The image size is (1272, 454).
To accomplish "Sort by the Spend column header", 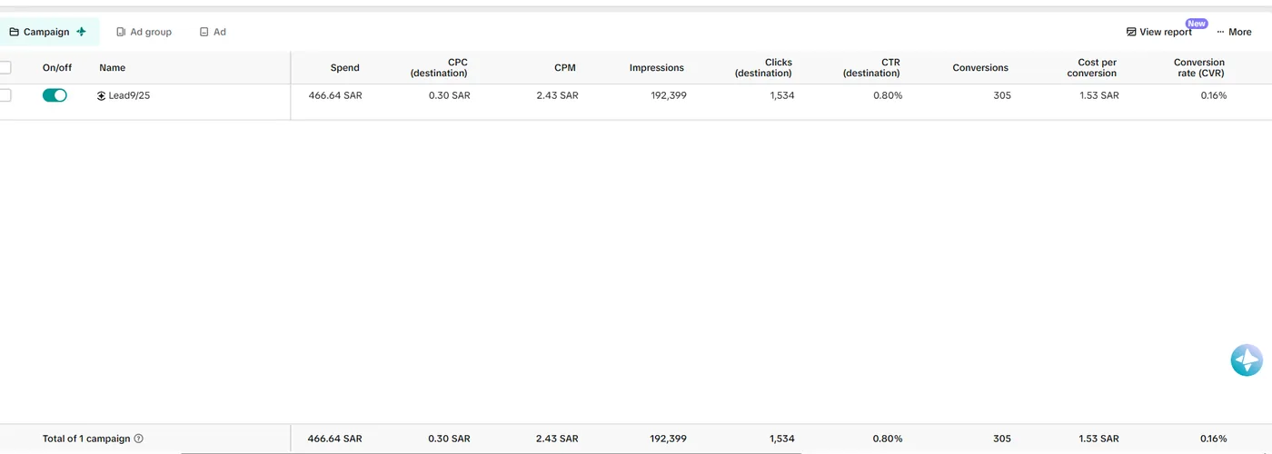I will [x=345, y=68].
